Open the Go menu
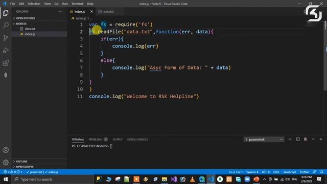This screenshot has height=184, width=327. tap(57, 4)
